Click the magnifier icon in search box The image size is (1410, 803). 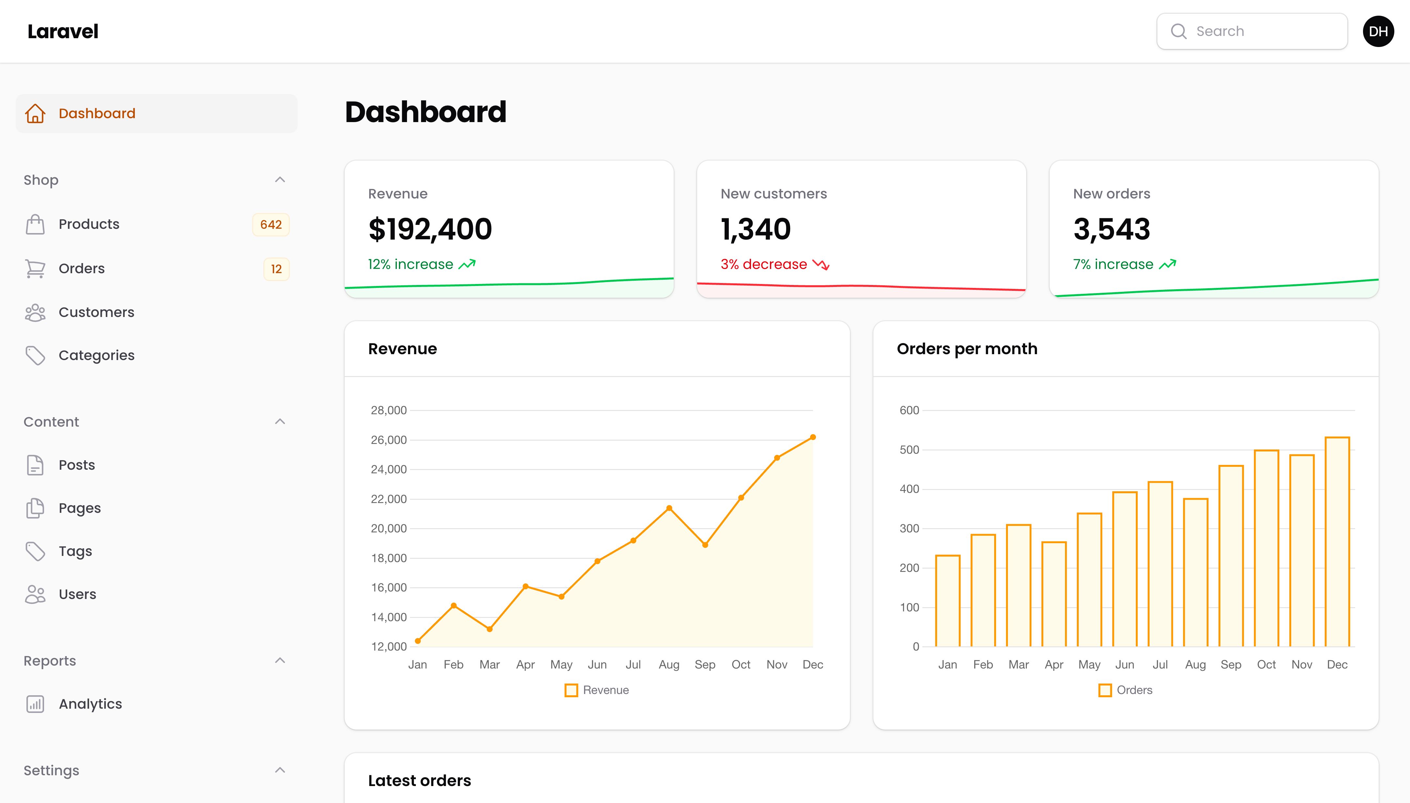(1178, 31)
